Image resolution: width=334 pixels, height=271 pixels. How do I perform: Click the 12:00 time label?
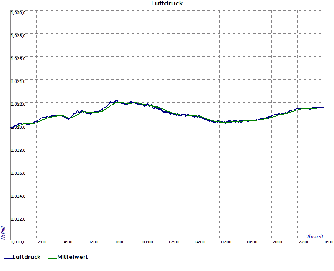click(173, 242)
